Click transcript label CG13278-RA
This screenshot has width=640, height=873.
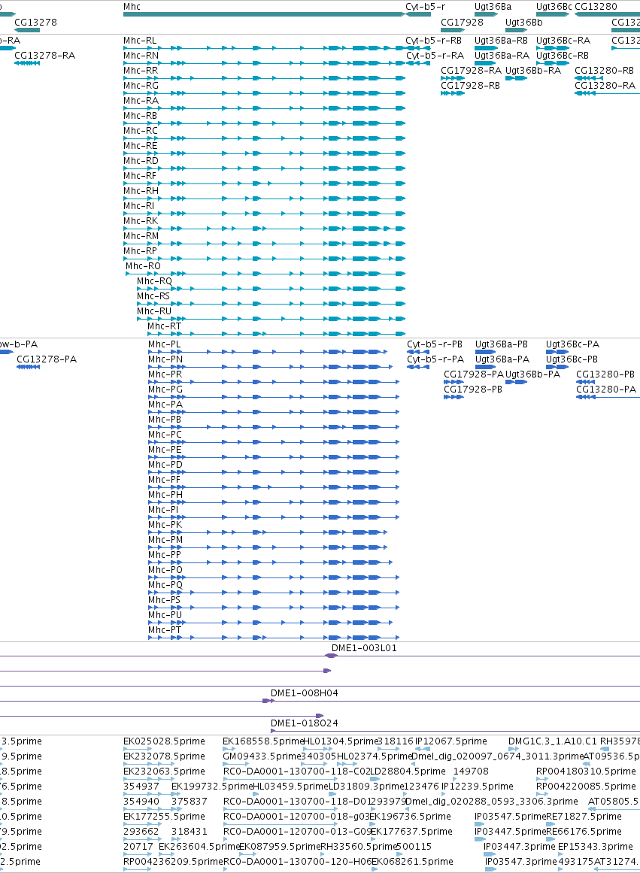coord(44,56)
